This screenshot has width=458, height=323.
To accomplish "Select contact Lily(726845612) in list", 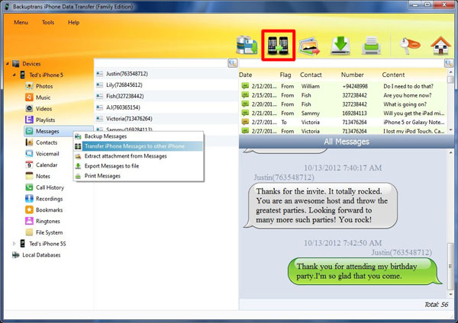I will [x=166, y=85].
